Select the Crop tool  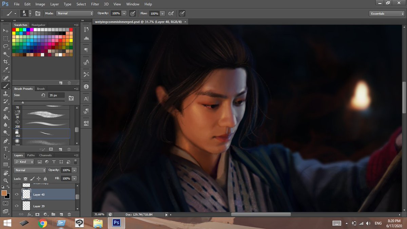pos(5,62)
